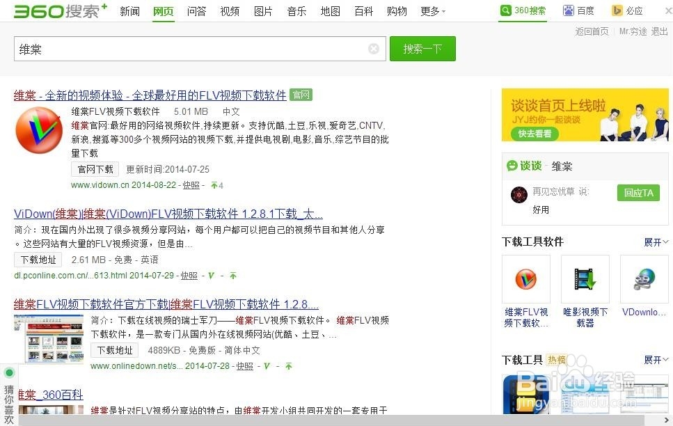Click the dl.pconline.com.cn URL text
Image resolution: width=673 pixels, height=426 pixels.
coord(70,276)
